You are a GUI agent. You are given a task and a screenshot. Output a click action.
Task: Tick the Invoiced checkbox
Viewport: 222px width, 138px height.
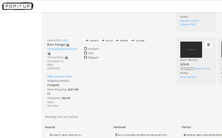(x=85, y=49)
